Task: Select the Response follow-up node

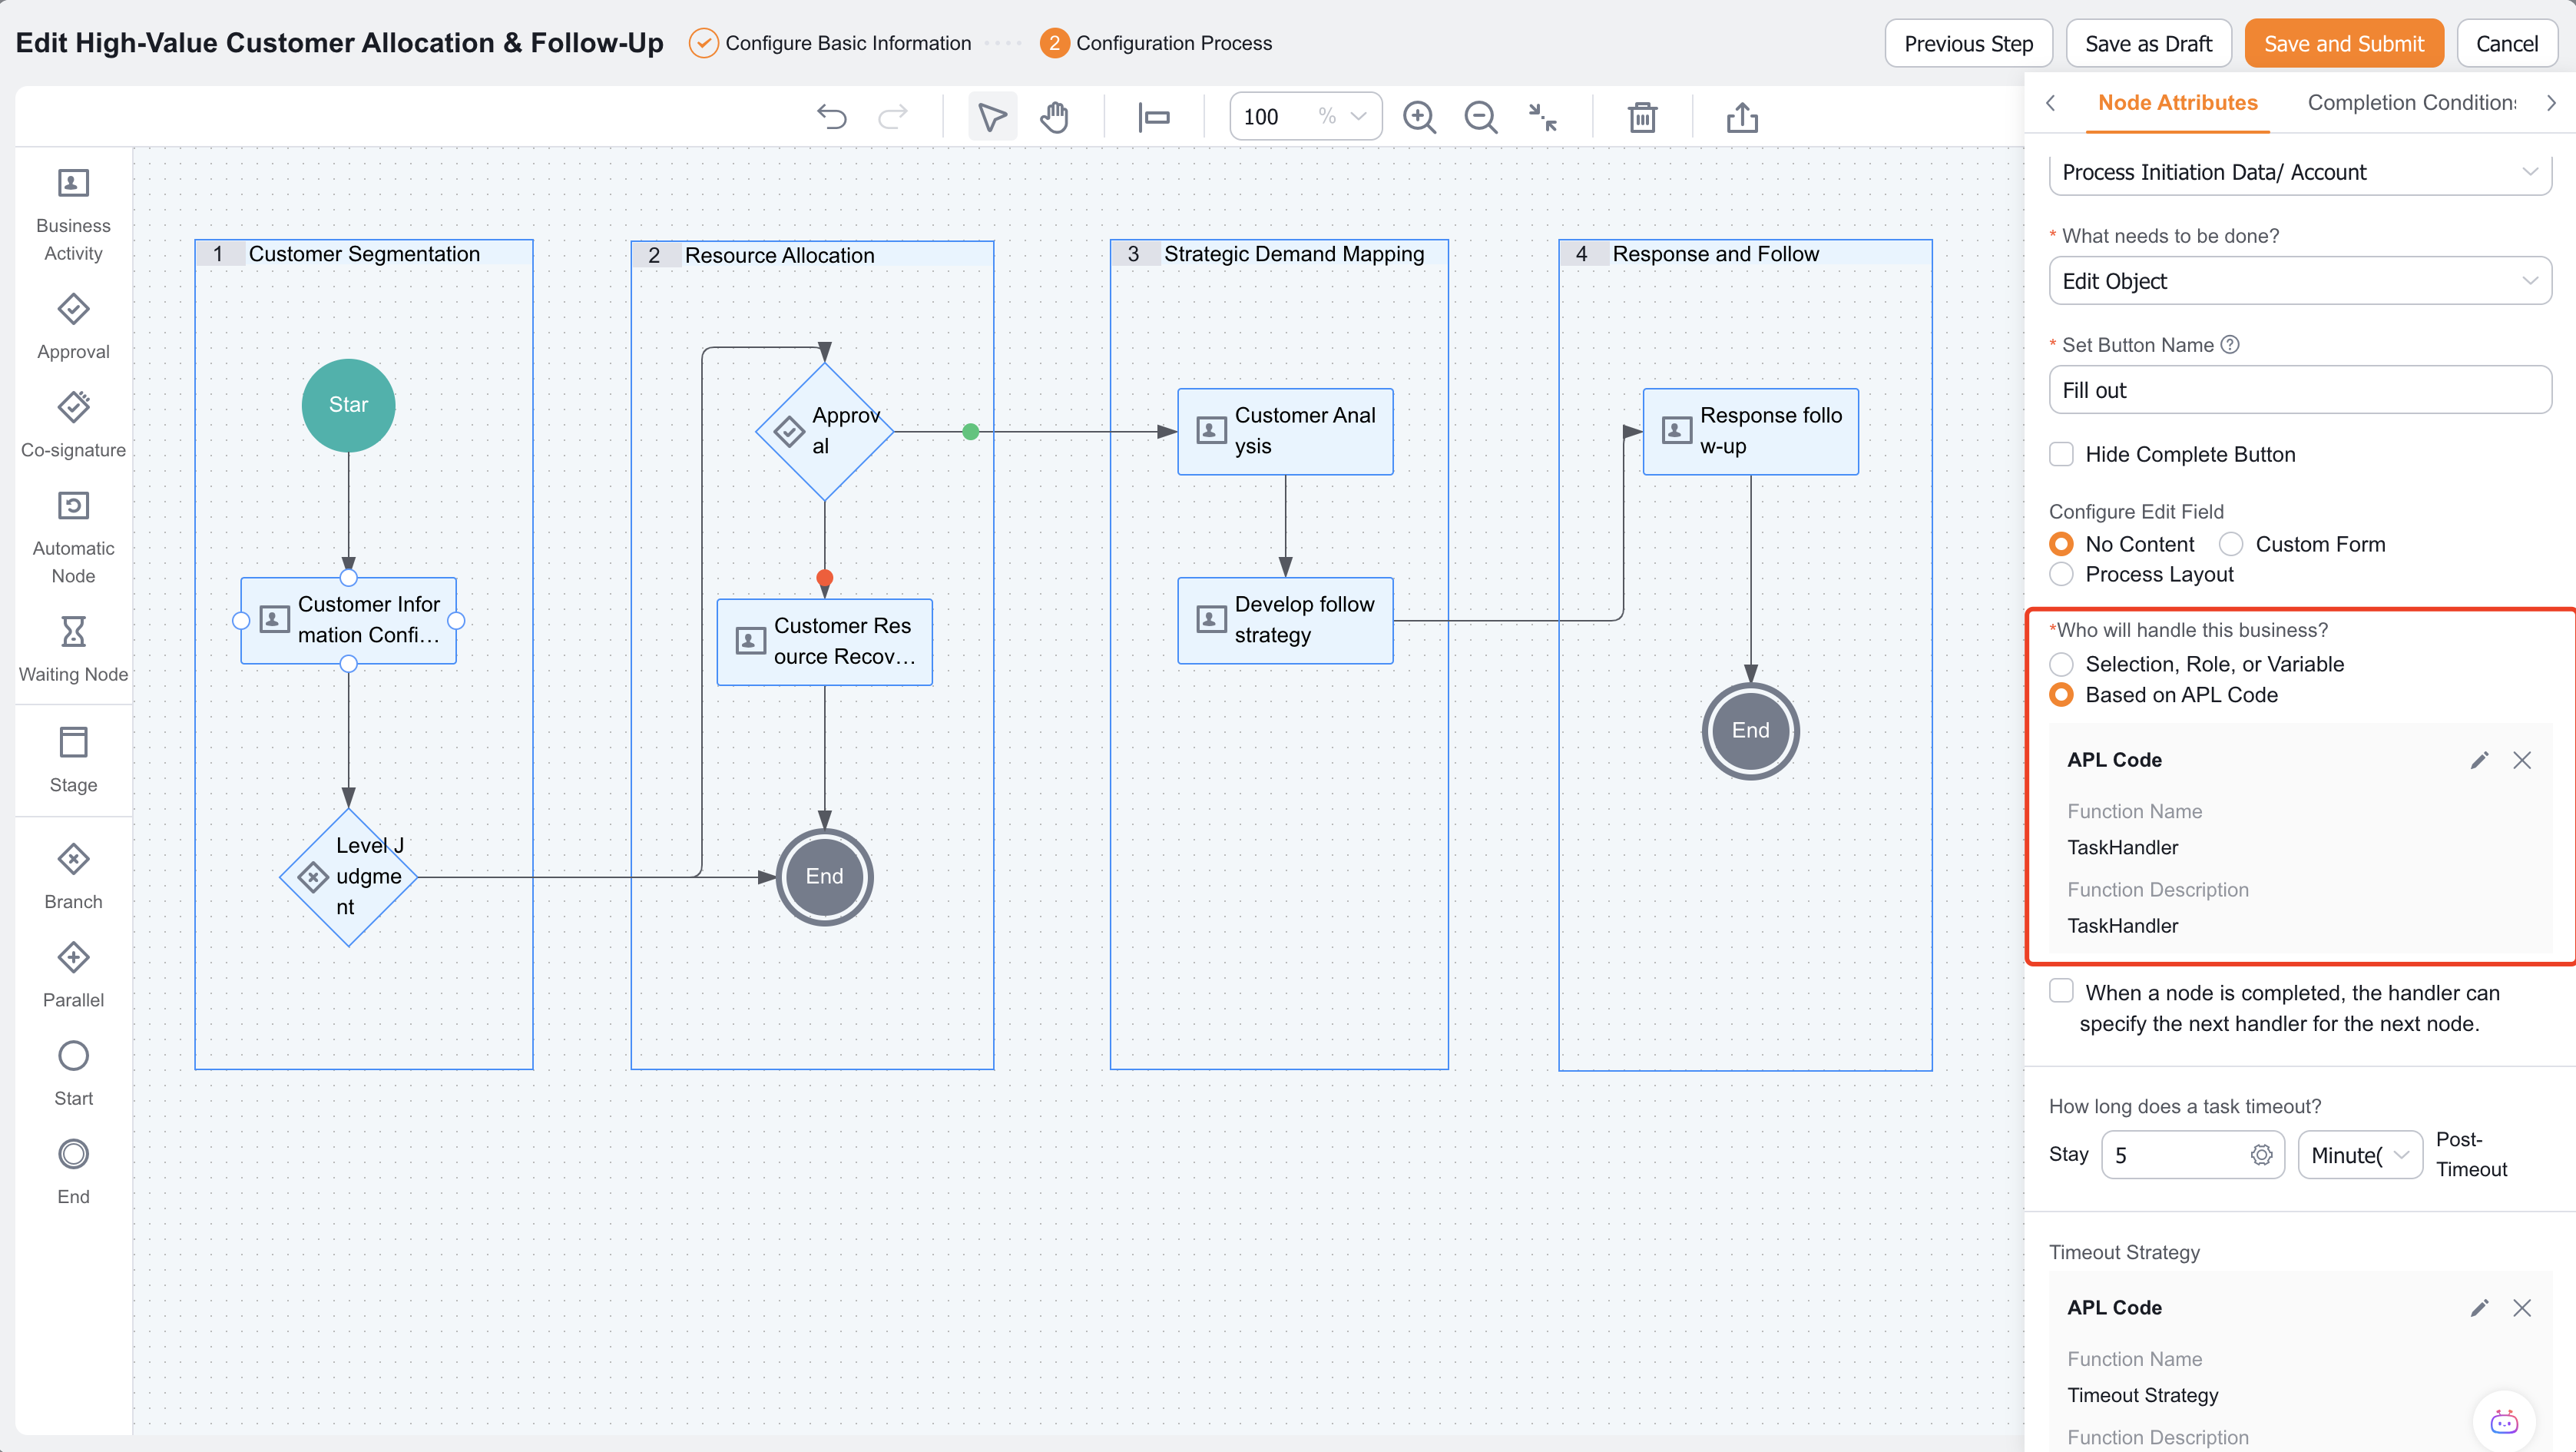Action: (1750, 431)
